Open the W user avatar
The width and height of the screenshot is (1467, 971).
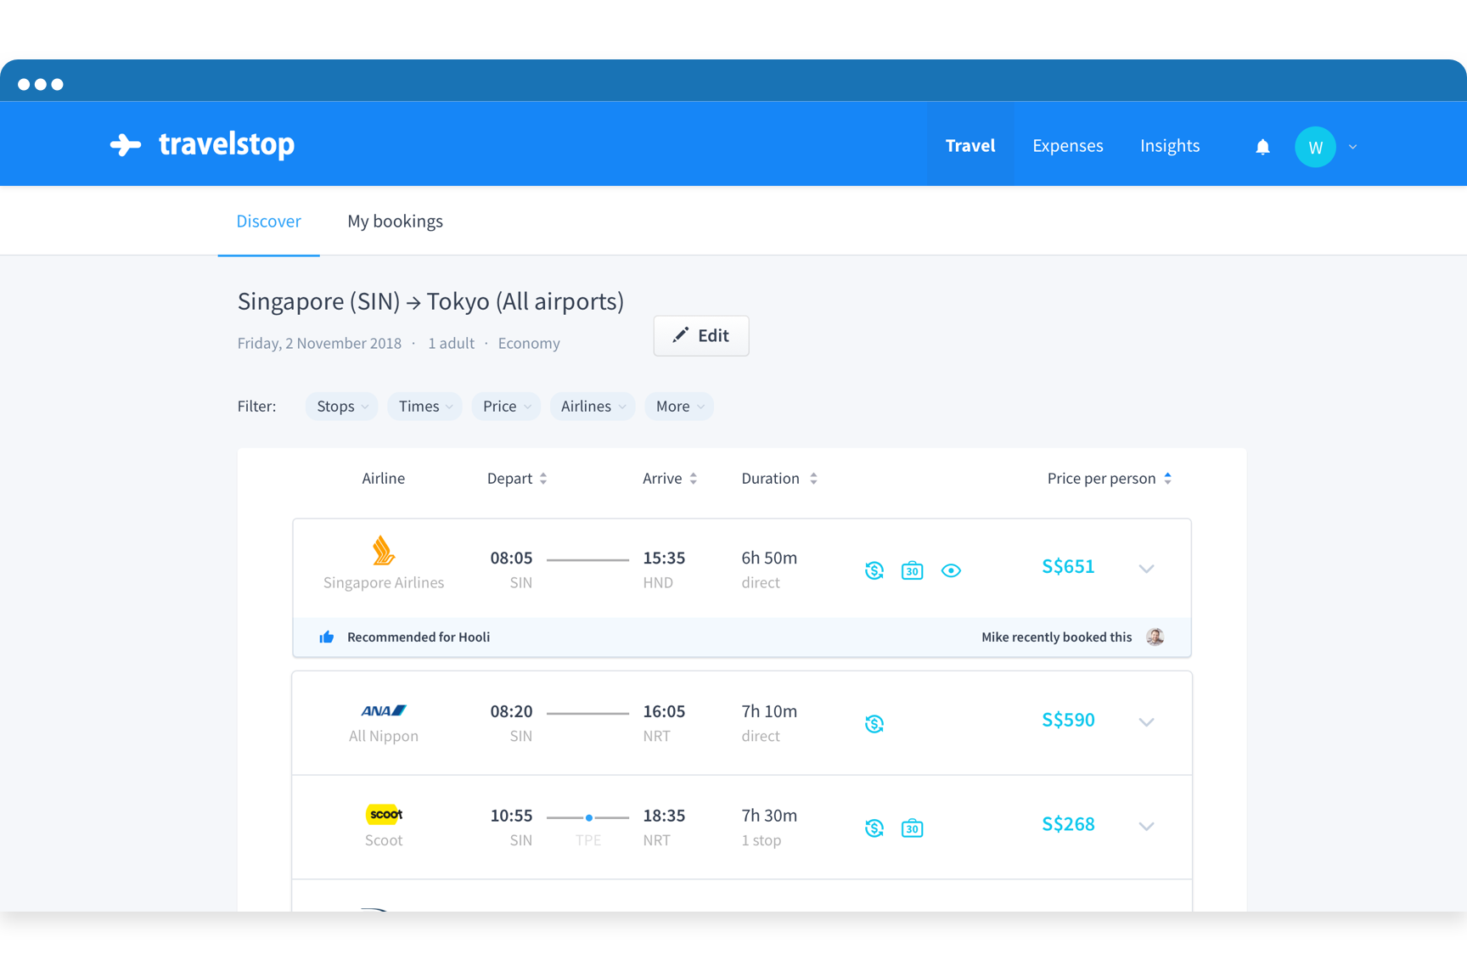click(x=1315, y=147)
